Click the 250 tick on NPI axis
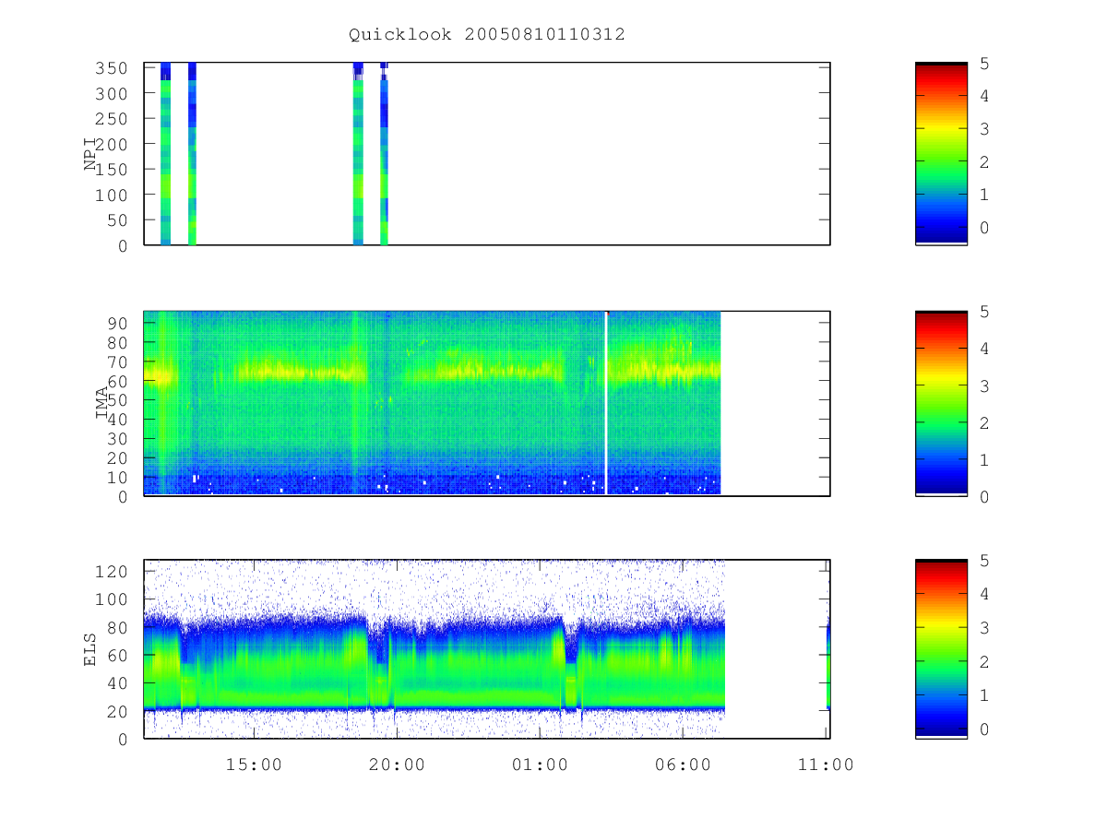 112,119
